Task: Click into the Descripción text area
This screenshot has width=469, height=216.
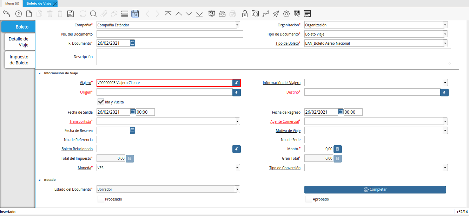Action: [x=273, y=57]
